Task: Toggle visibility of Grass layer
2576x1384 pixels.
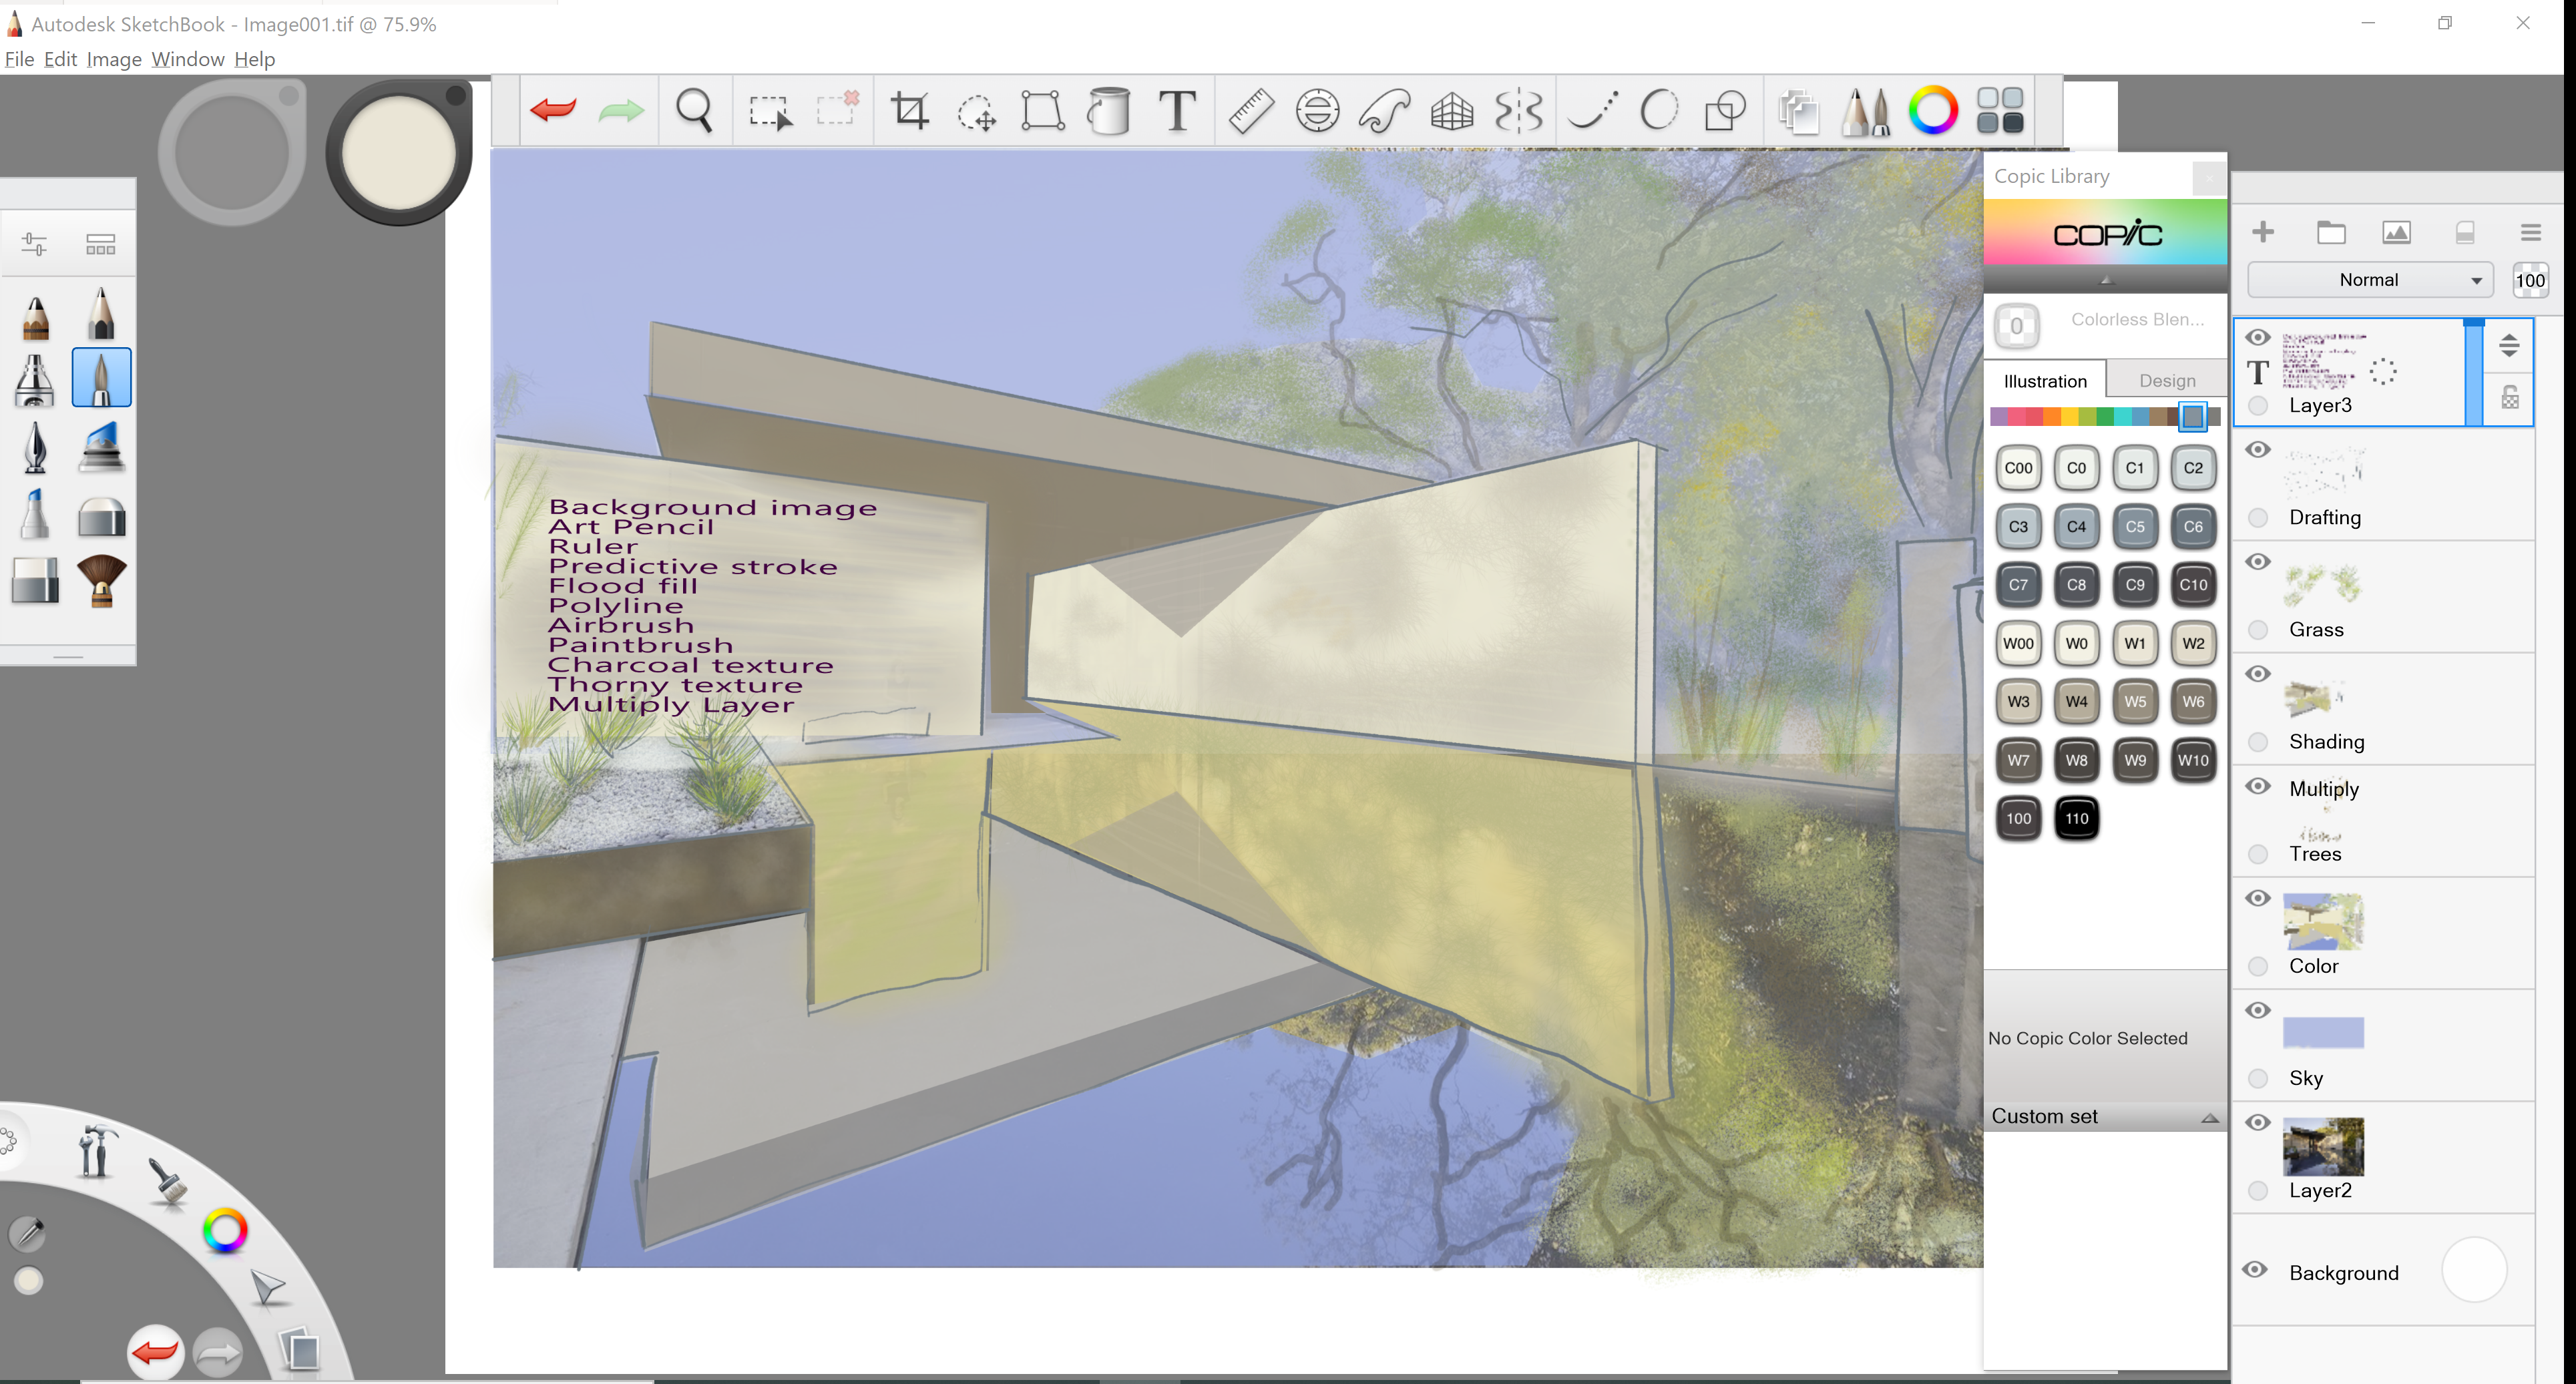Action: coord(2257,561)
